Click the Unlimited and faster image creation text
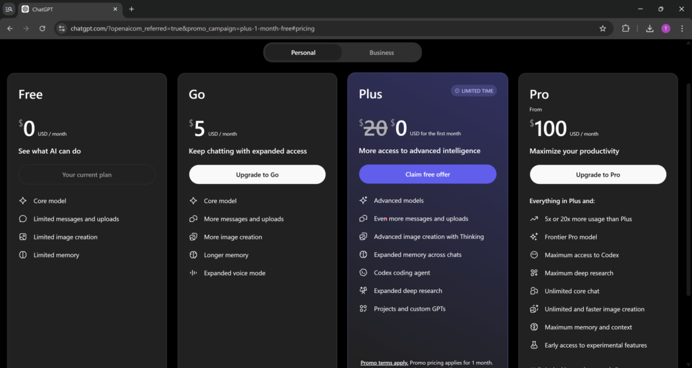Screen dimensions: 692x368 (595, 309)
